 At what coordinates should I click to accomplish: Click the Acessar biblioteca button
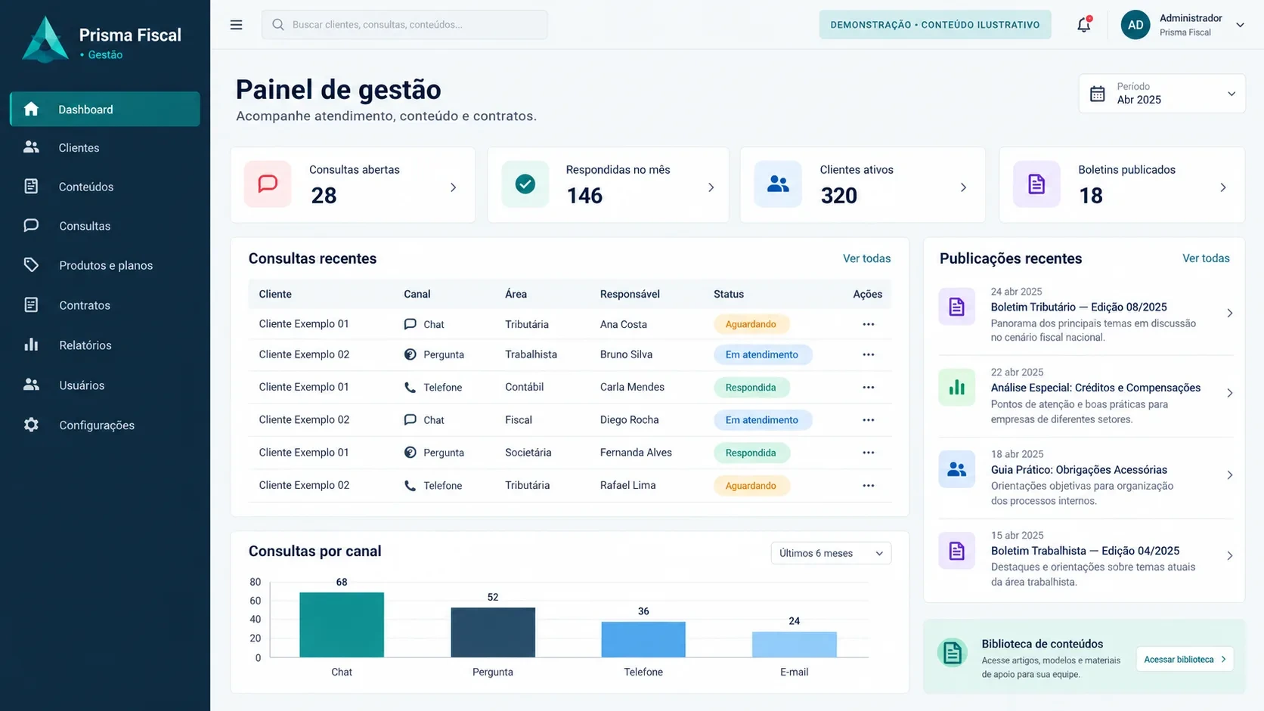pyautogui.click(x=1185, y=660)
